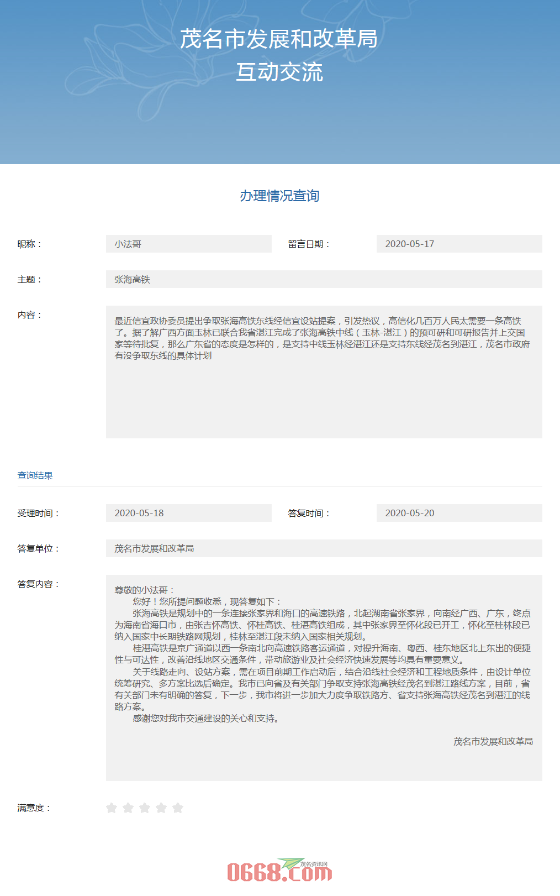Select the third satisfaction star
560x896 pixels.
(x=145, y=808)
